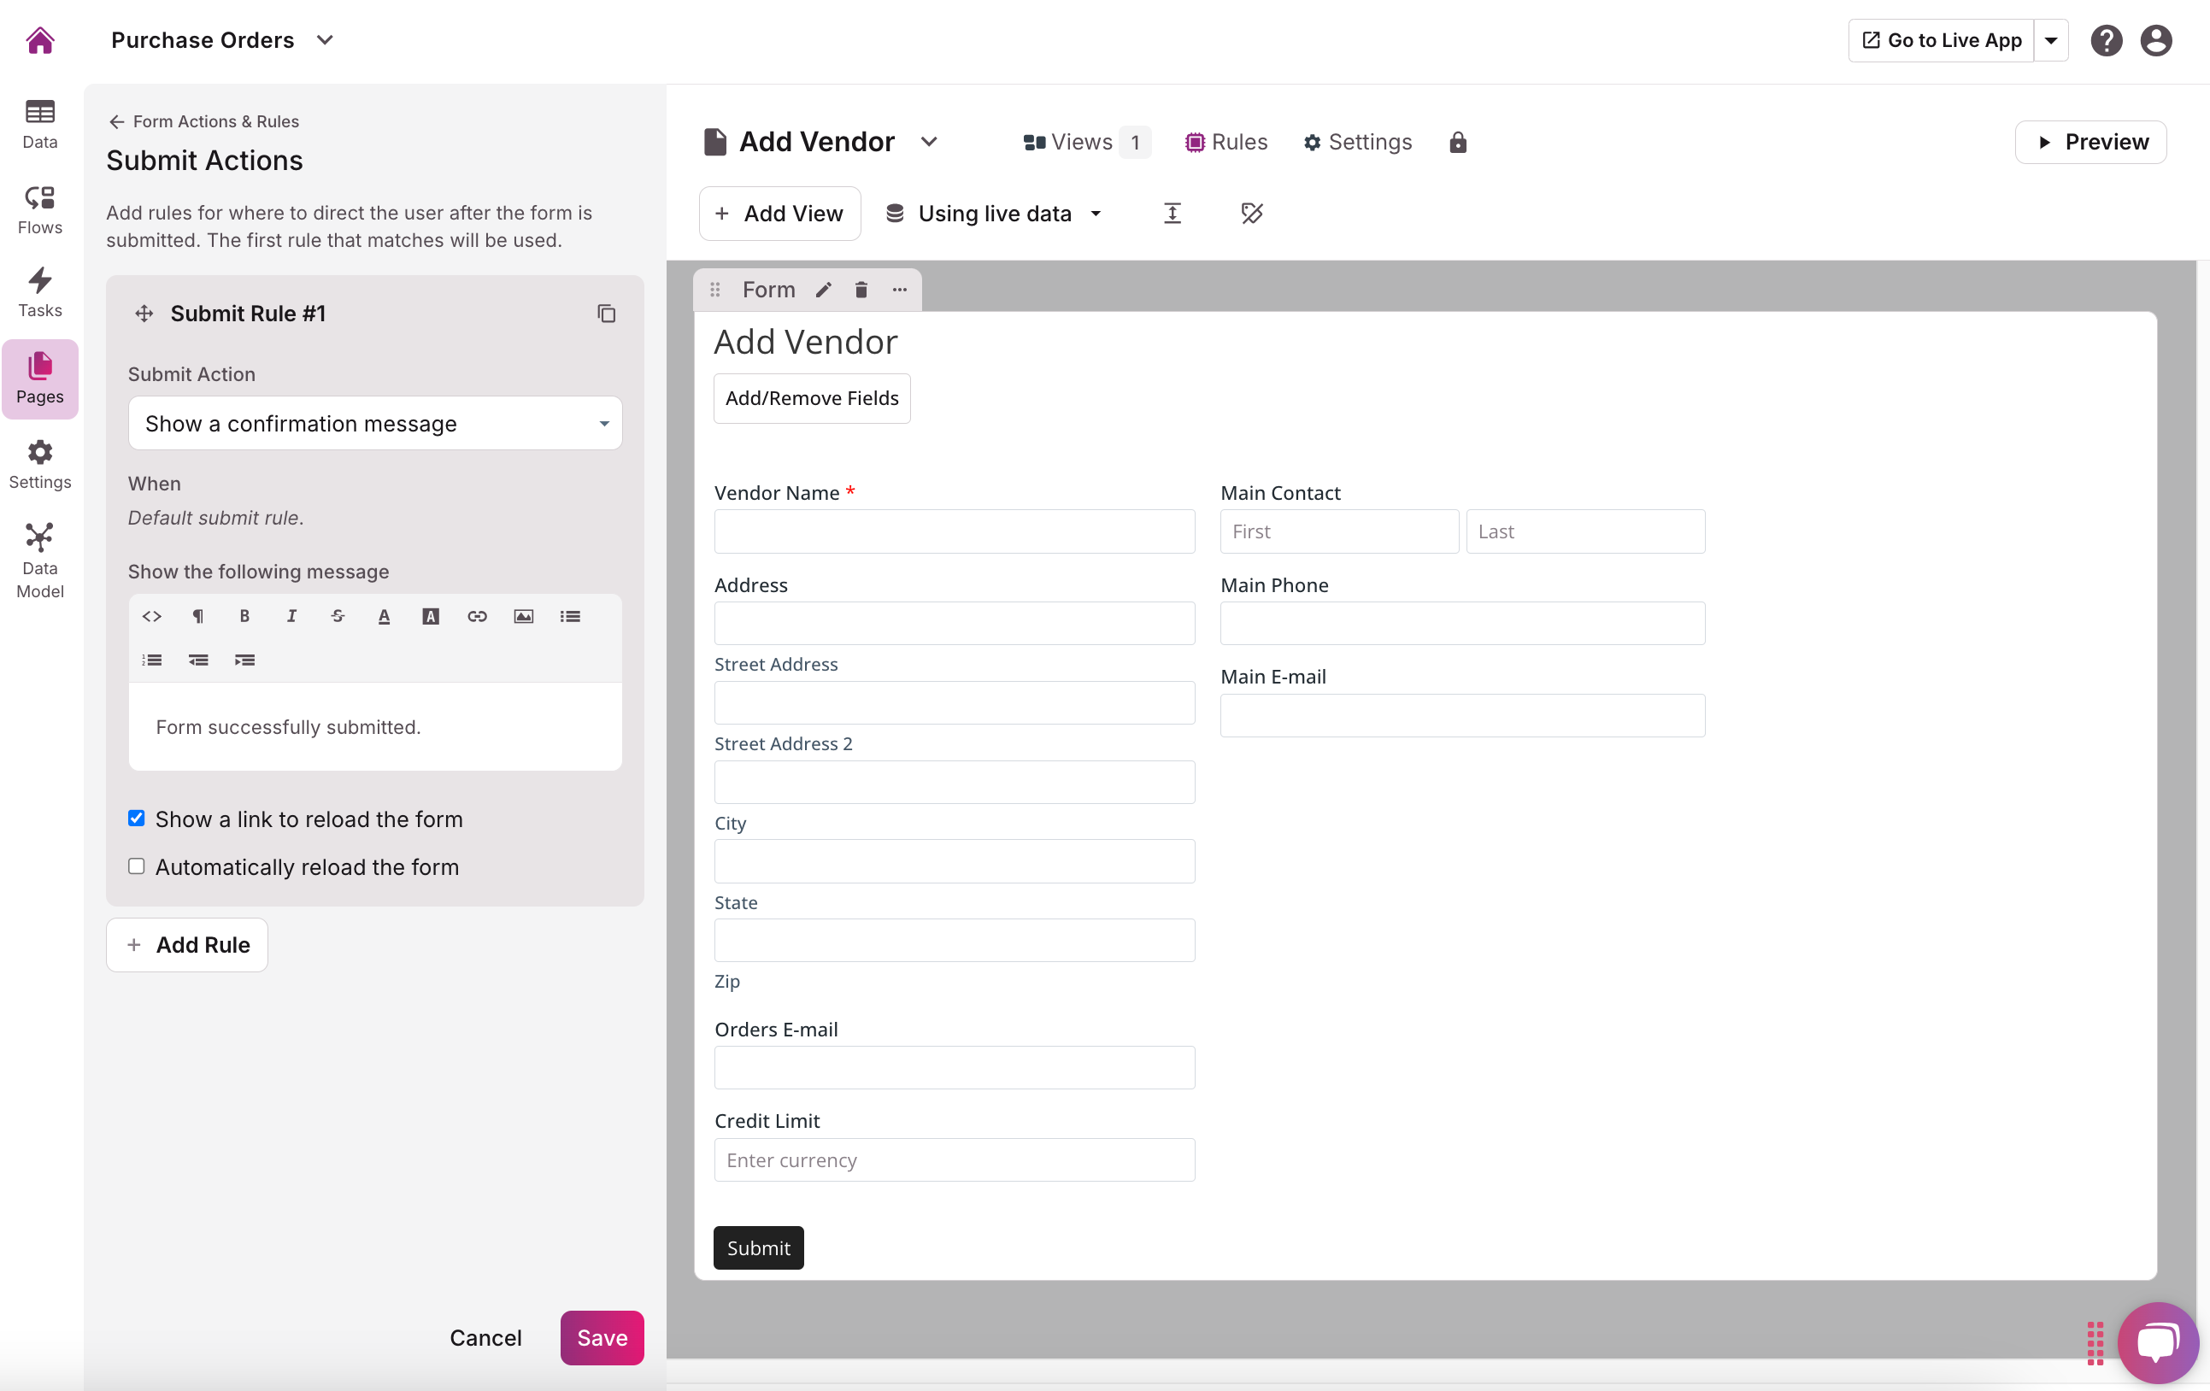Toggle strikethrough in message editor
The height and width of the screenshot is (1391, 2210).
338,617
